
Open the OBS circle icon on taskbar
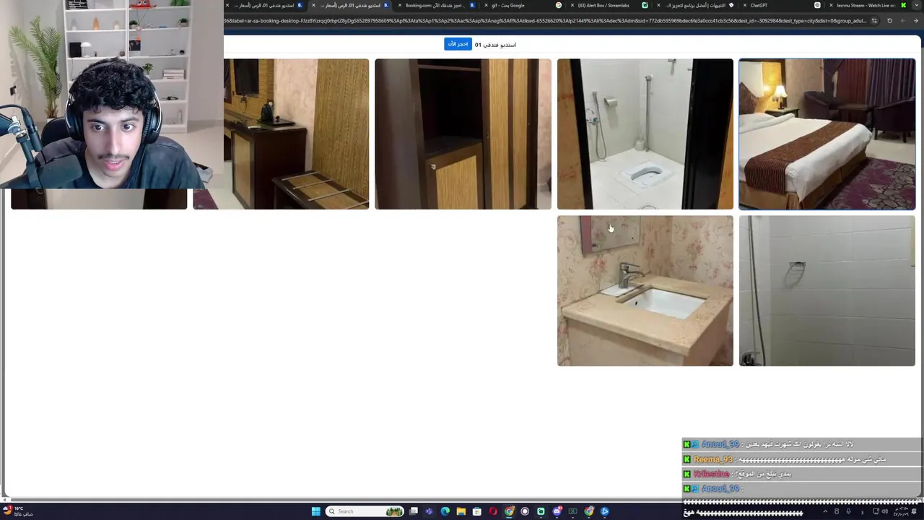(525, 511)
